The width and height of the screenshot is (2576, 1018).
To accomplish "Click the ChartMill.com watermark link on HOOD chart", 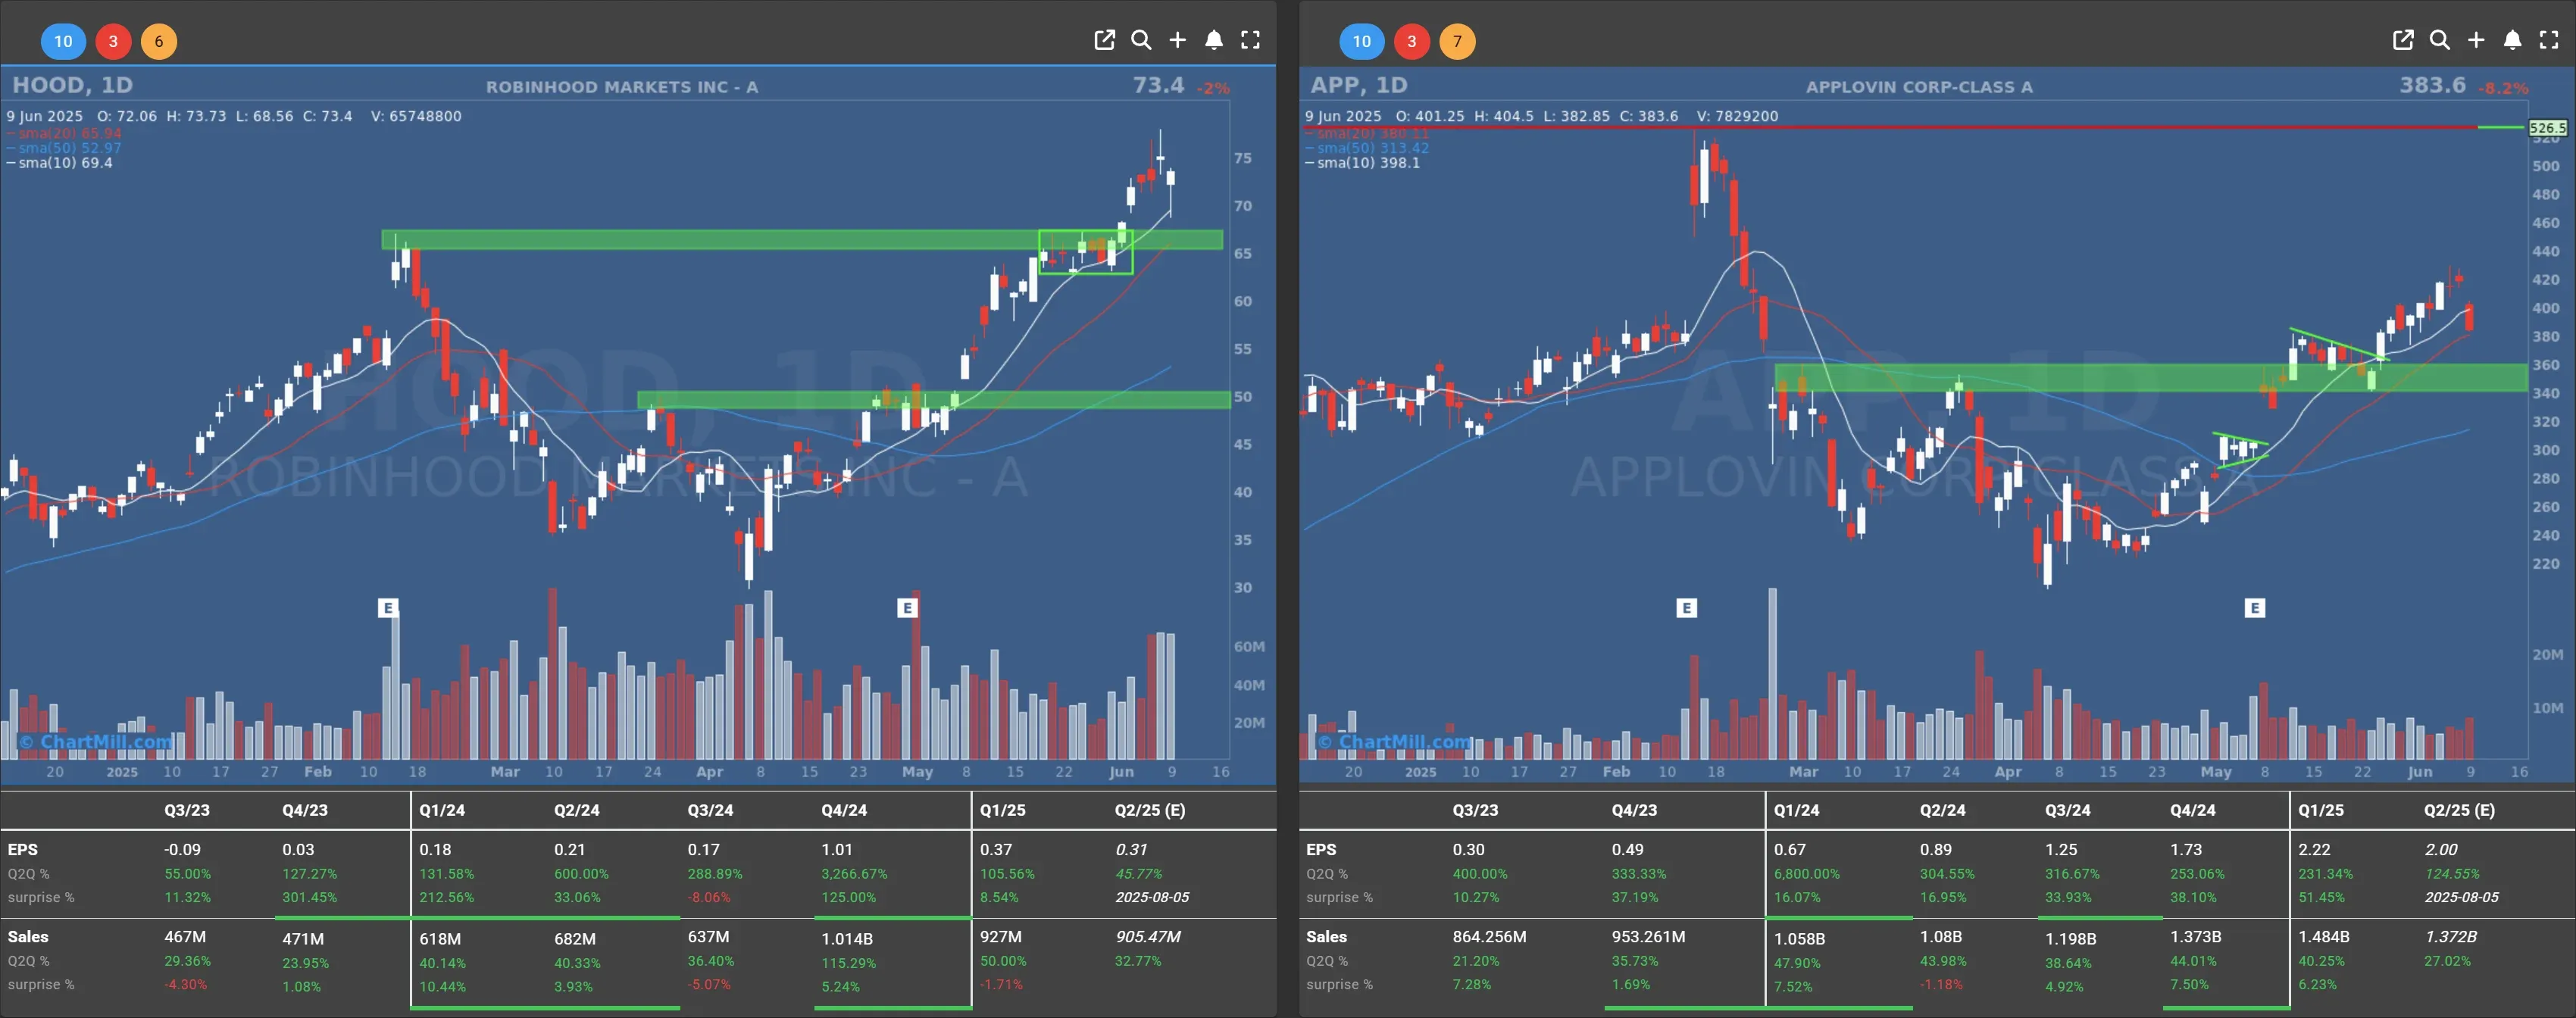I will coord(96,741).
